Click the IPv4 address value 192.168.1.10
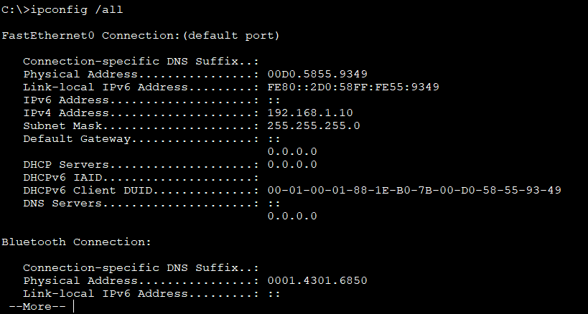Image resolution: width=588 pixels, height=314 pixels. (x=310, y=113)
